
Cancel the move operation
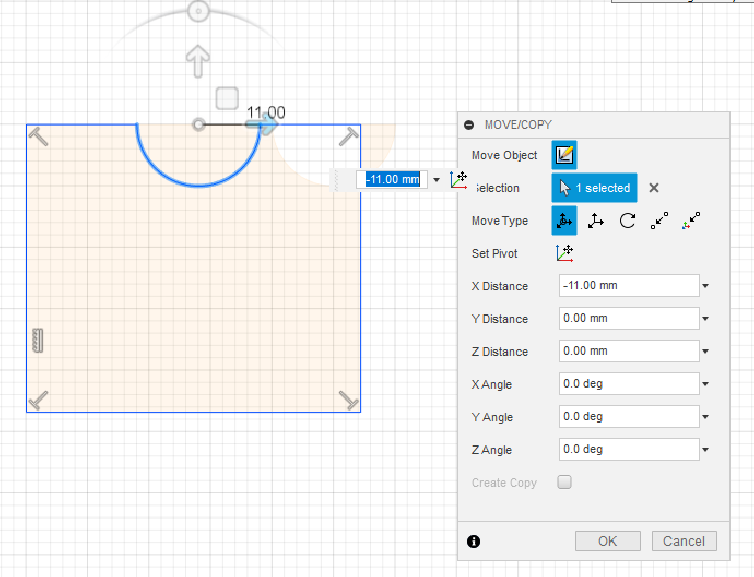tap(684, 541)
